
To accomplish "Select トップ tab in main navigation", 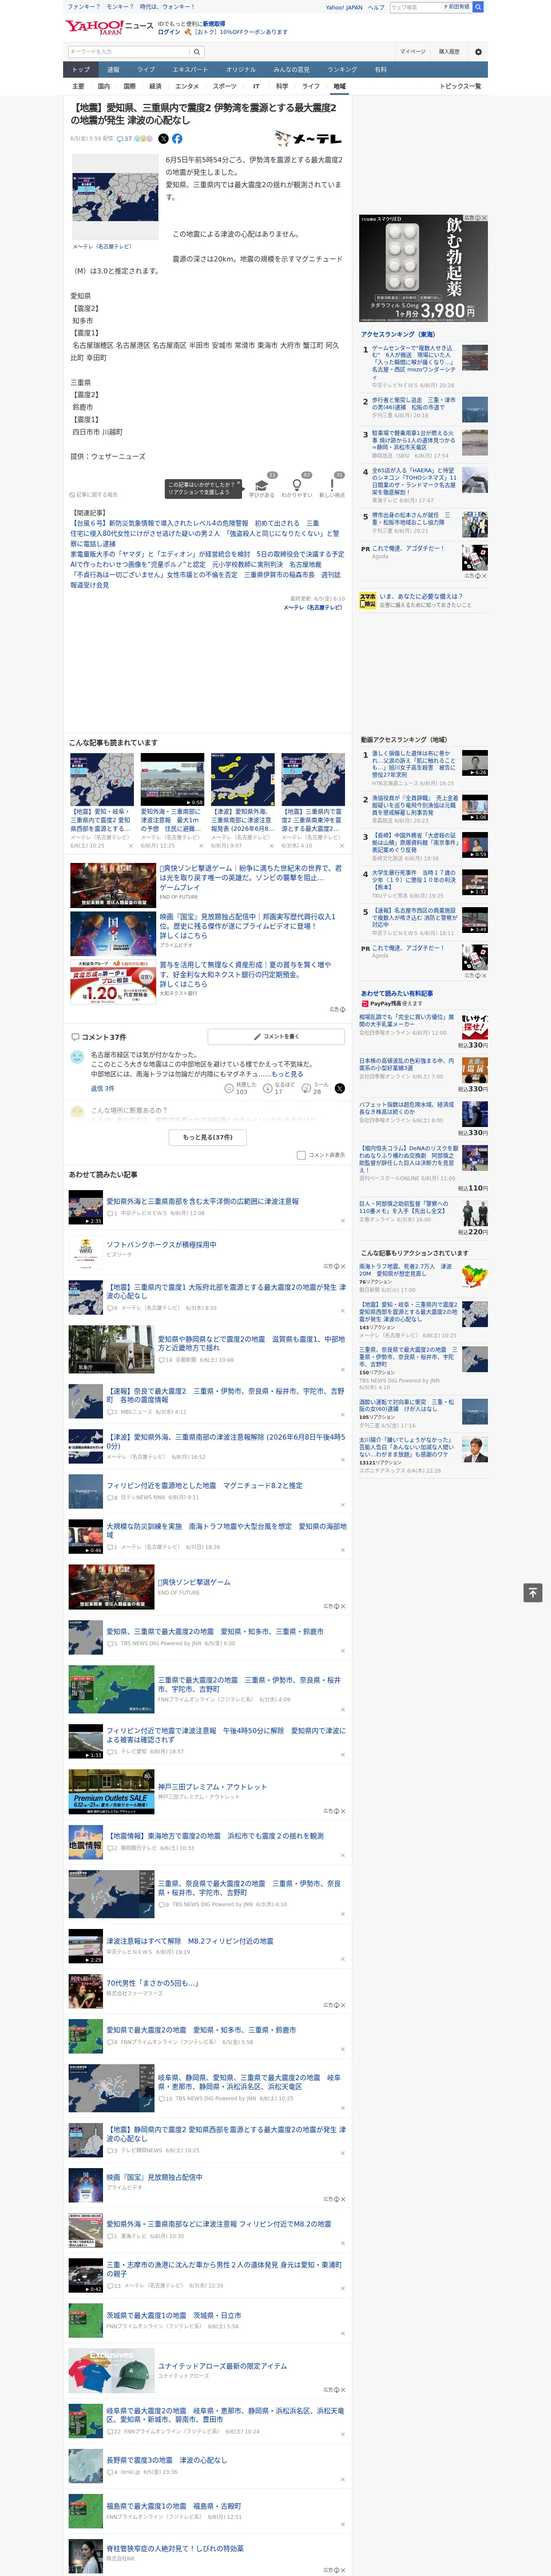I will coord(81,70).
